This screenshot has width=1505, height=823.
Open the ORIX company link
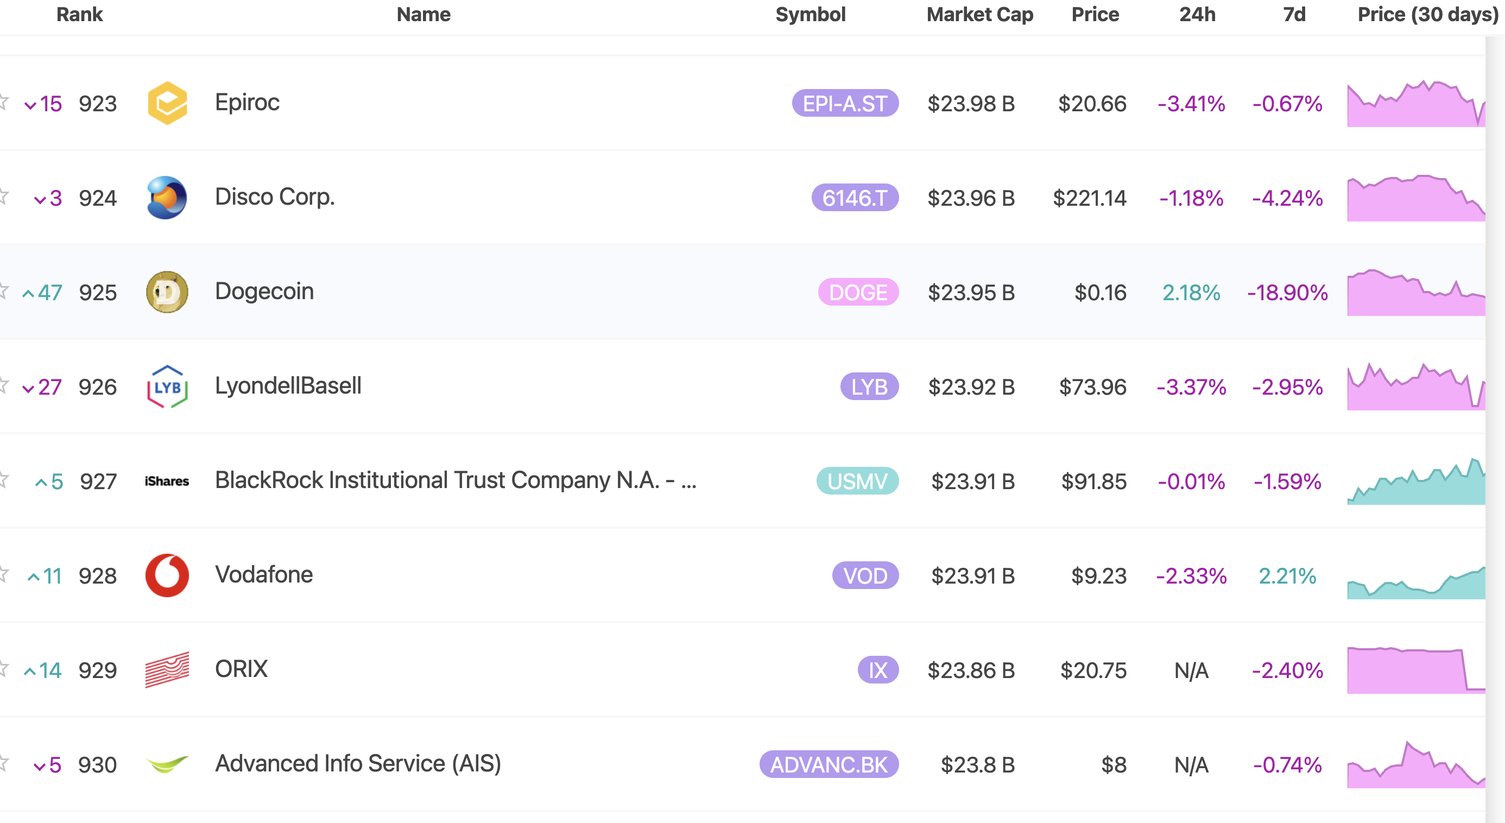point(241,669)
